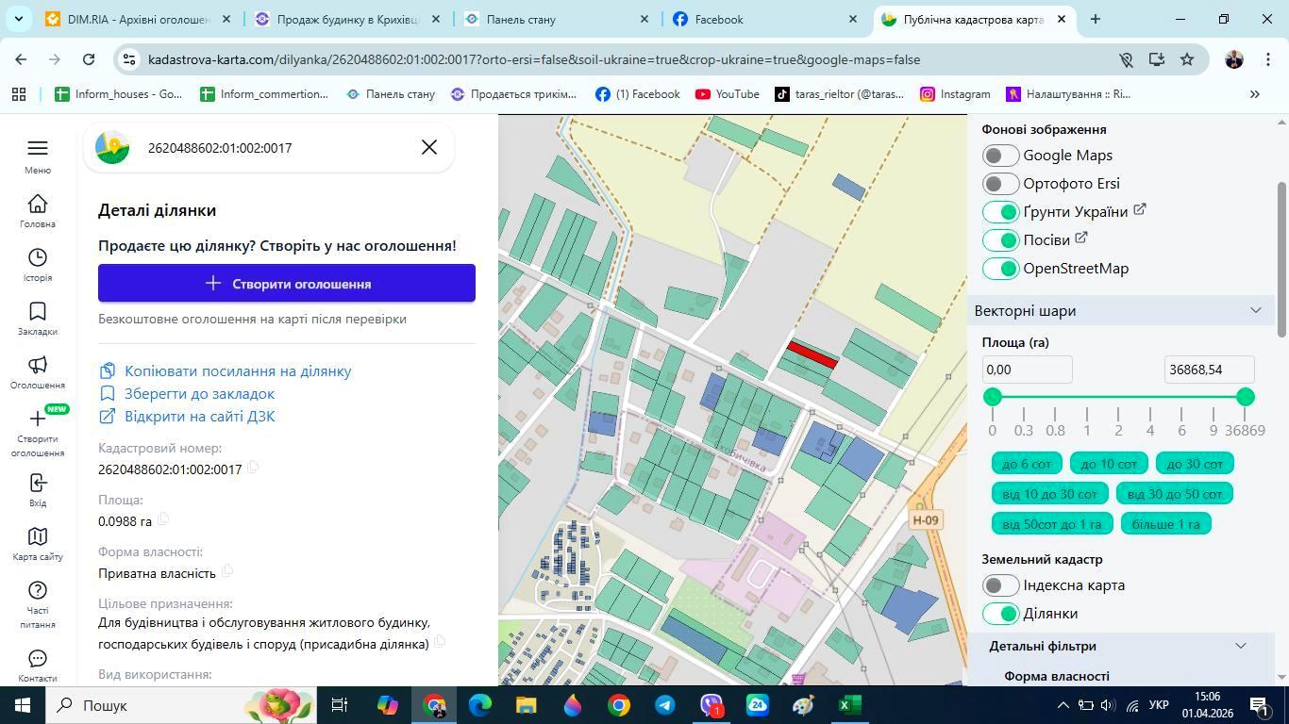
Task: Click the address bar URL
Action: pyautogui.click(x=534, y=59)
